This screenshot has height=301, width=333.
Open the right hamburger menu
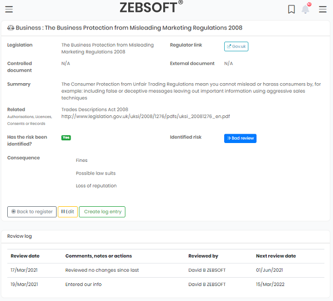[x=322, y=9]
